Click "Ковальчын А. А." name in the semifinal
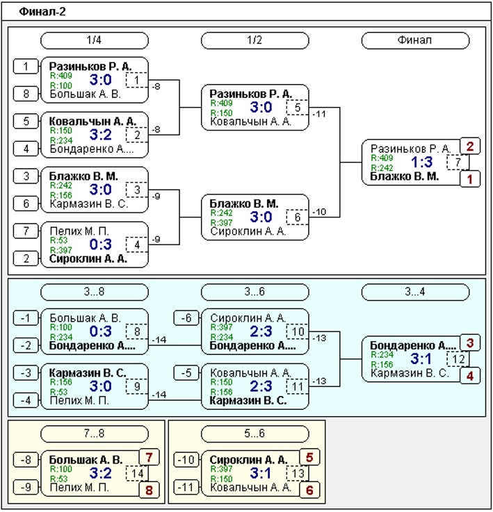The height and width of the screenshot is (512, 493). pyautogui.click(x=251, y=122)
